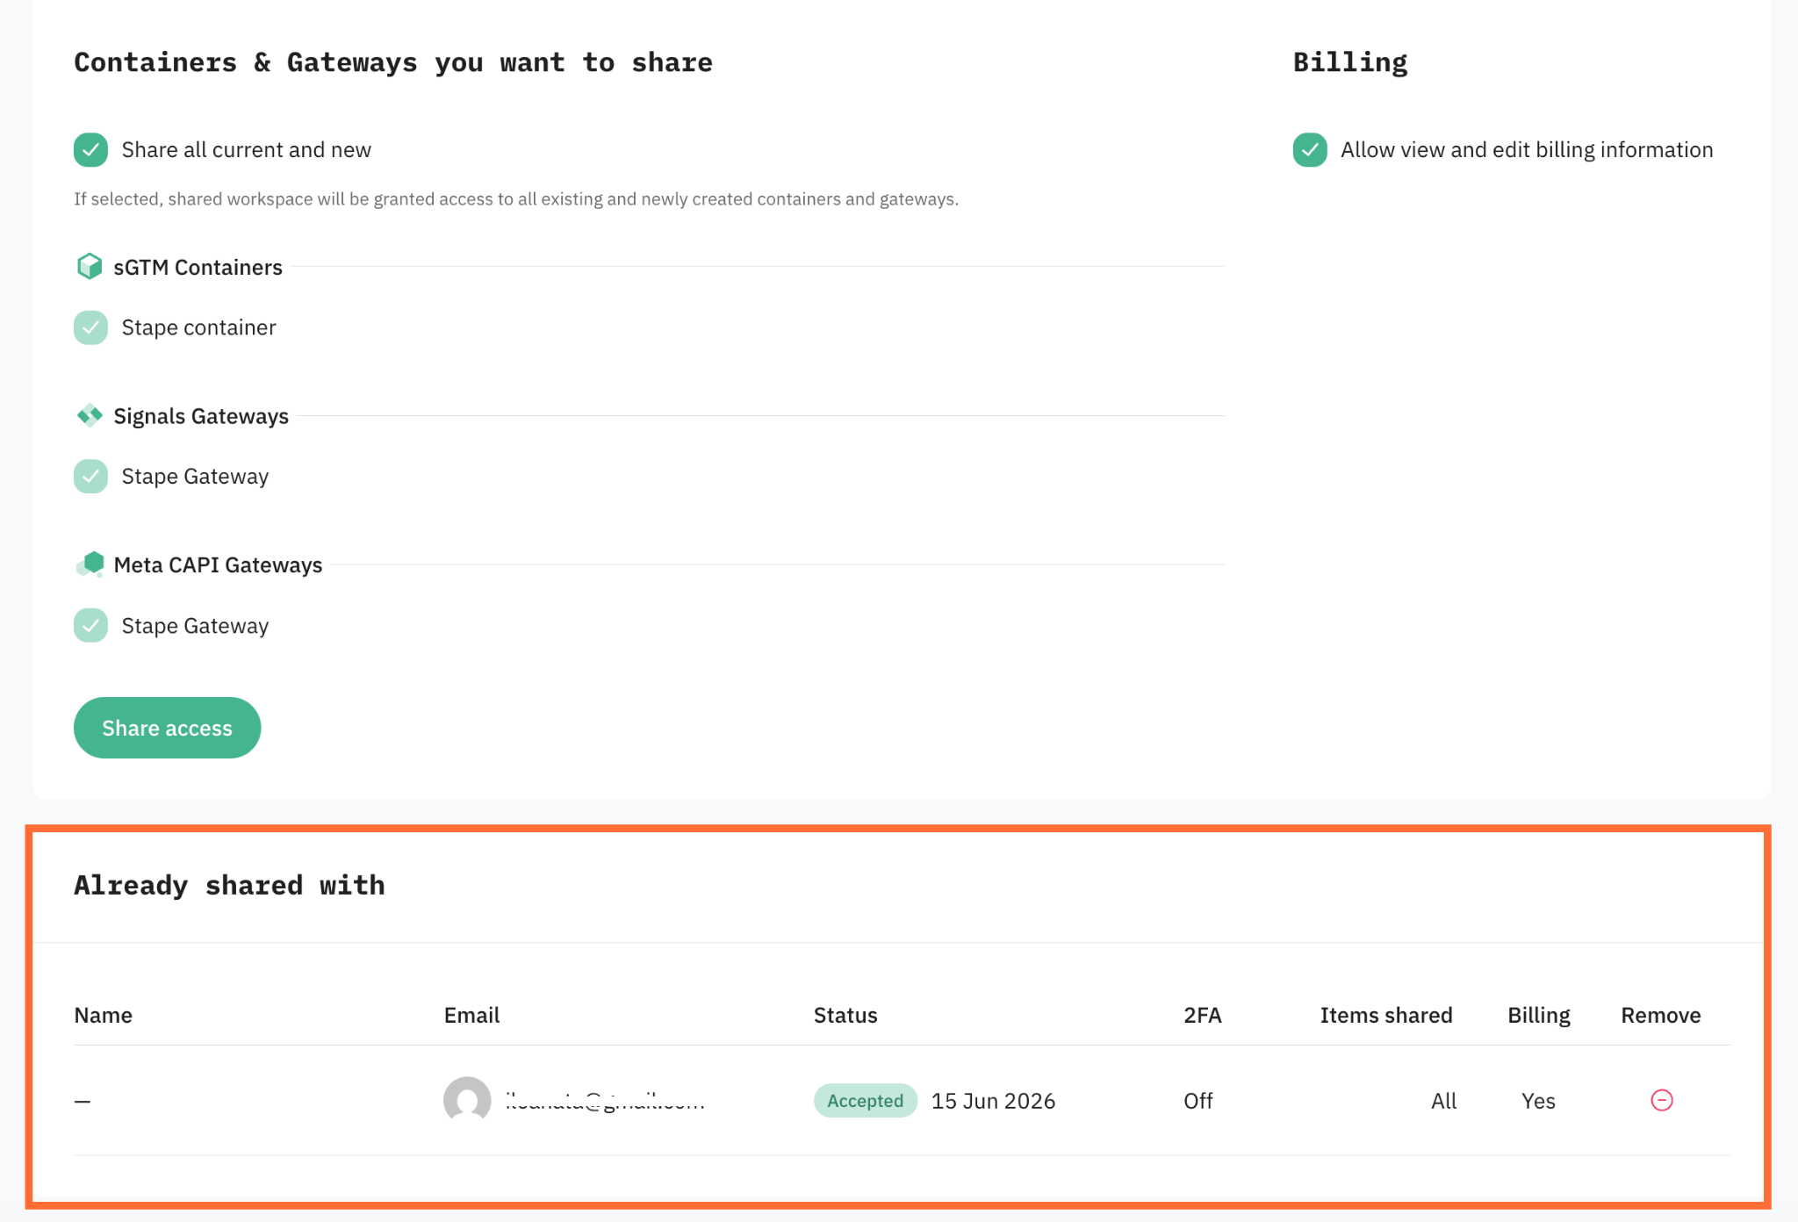The width and height of the screenshot is (1798, 1222).
Task: Click the Billing section heading
Action: pos(1350,62)
